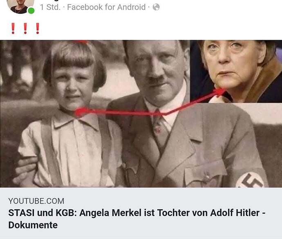Open the poster's round profile picture
Image resolution: width=282 pixels, height=239 pixels.
20,6
